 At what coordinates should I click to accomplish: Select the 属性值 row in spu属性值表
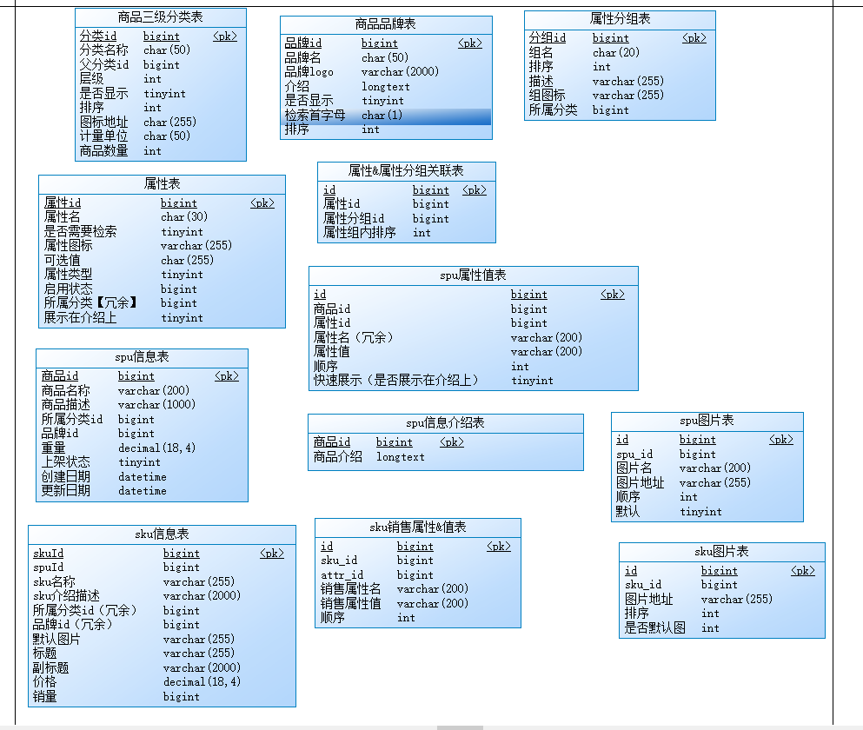pyautogui.click(x=474, y=352)
